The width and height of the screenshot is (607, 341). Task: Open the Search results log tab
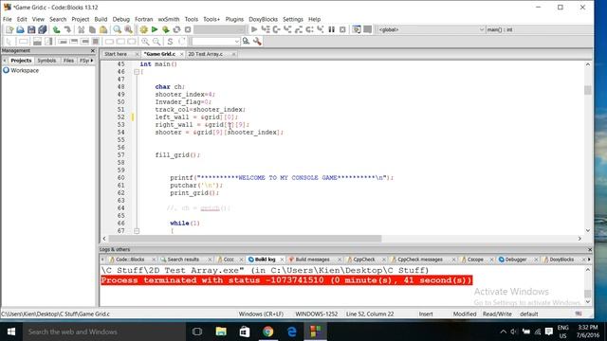[183, 260]
